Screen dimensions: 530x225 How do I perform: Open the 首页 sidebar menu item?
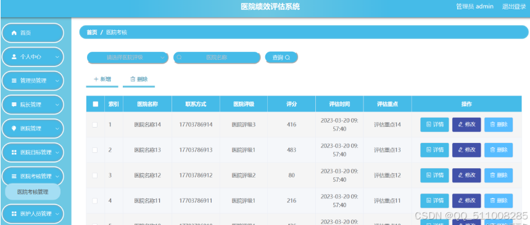(33, 33)
